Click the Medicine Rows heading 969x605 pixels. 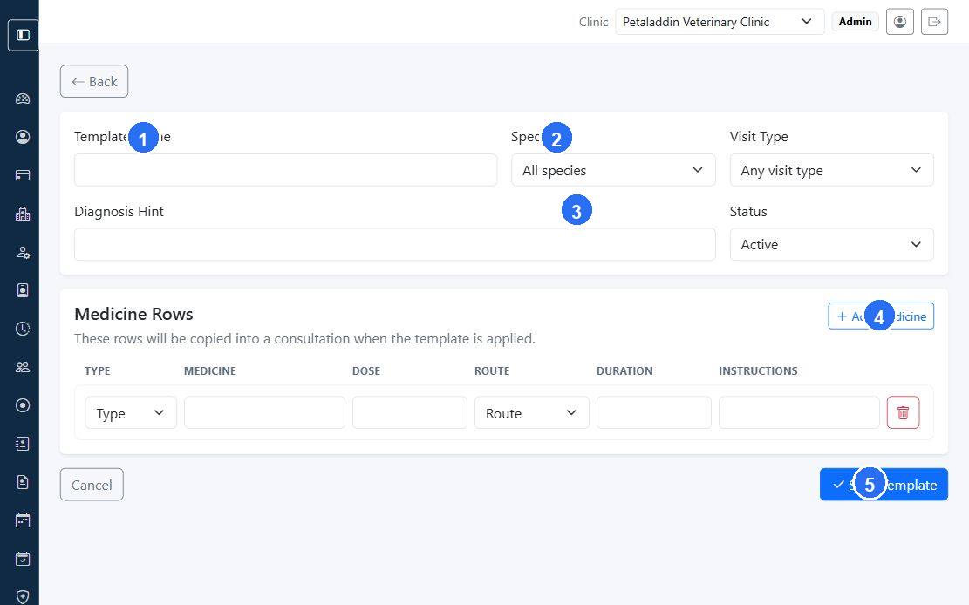(x=133, y=314)
